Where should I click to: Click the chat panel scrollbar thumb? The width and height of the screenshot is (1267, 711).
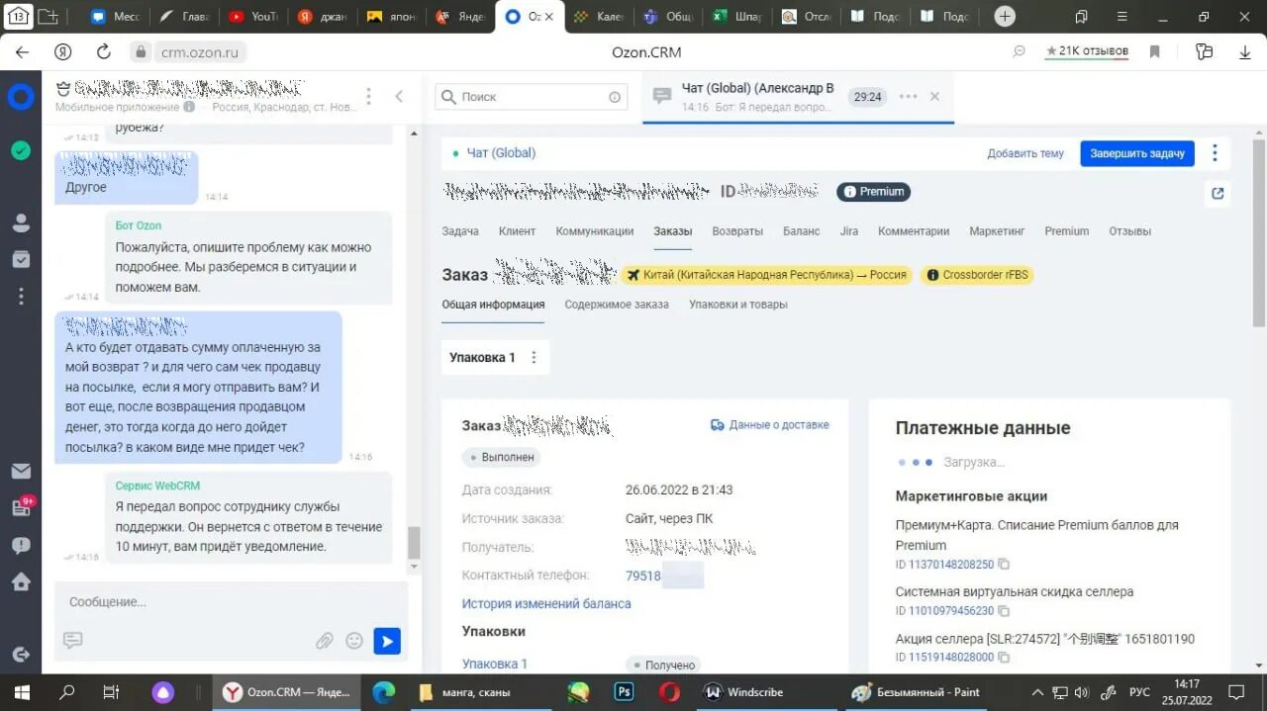click(x=414, y=543)
